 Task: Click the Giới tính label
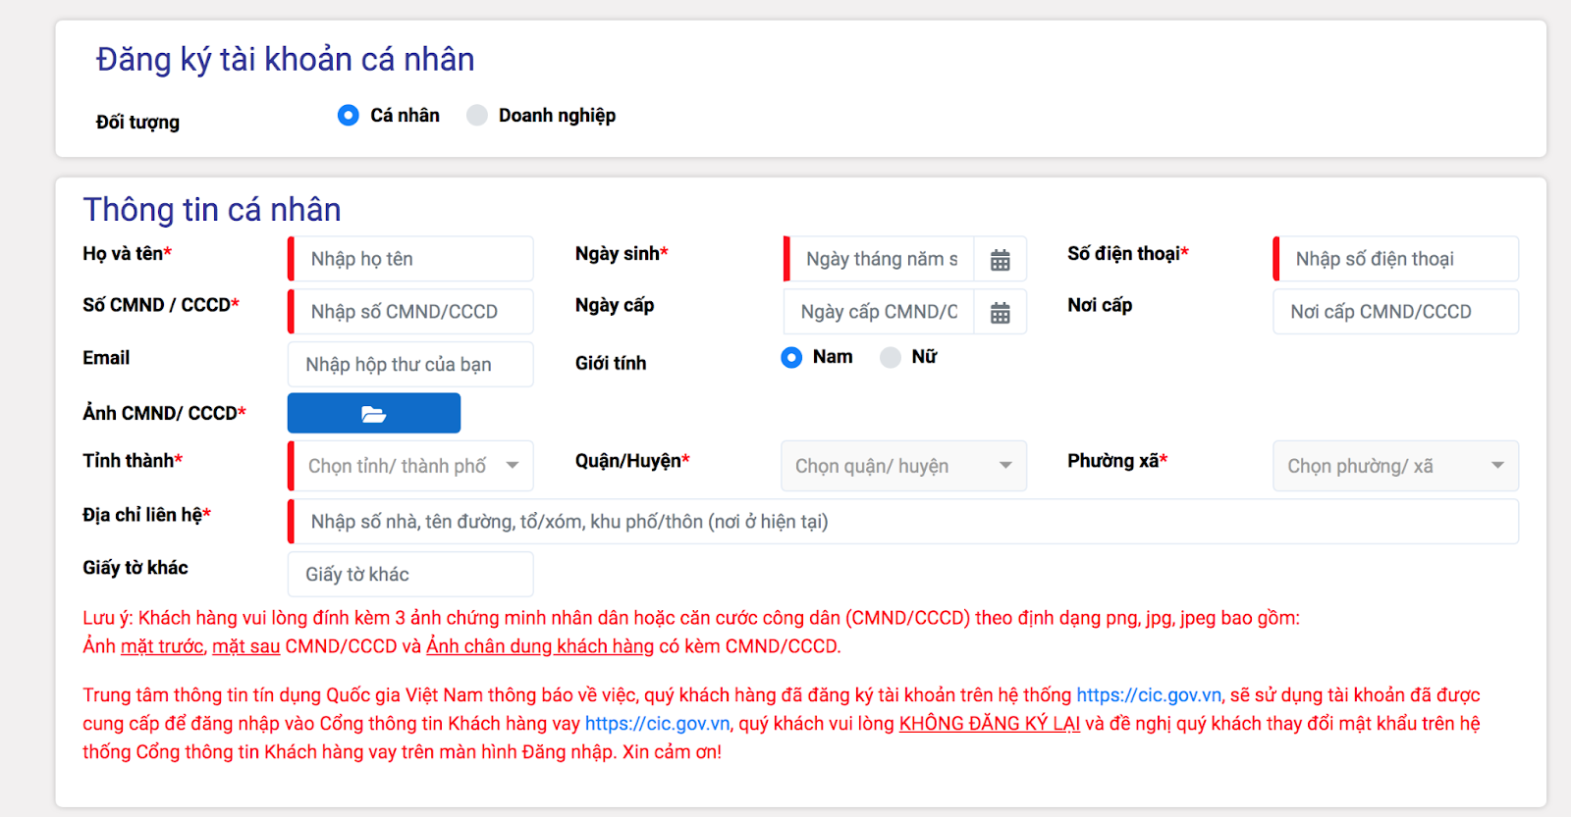point(611,364)
